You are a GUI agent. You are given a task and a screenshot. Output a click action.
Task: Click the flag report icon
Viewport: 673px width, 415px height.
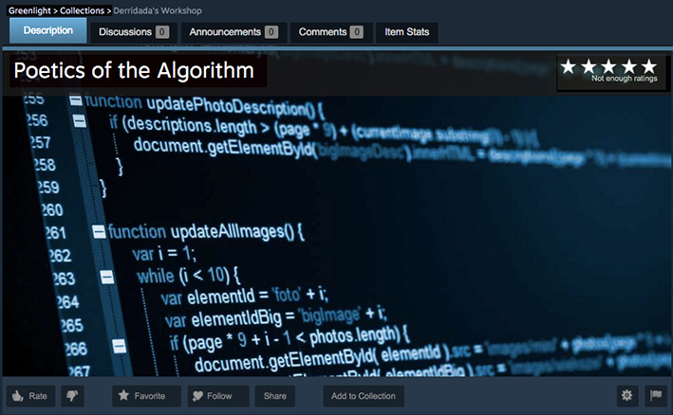[x=656, y=396]
